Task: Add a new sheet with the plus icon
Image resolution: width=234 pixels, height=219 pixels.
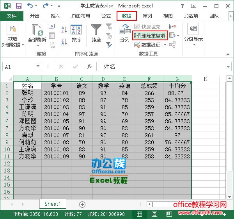Action: (x=82, y=204)
